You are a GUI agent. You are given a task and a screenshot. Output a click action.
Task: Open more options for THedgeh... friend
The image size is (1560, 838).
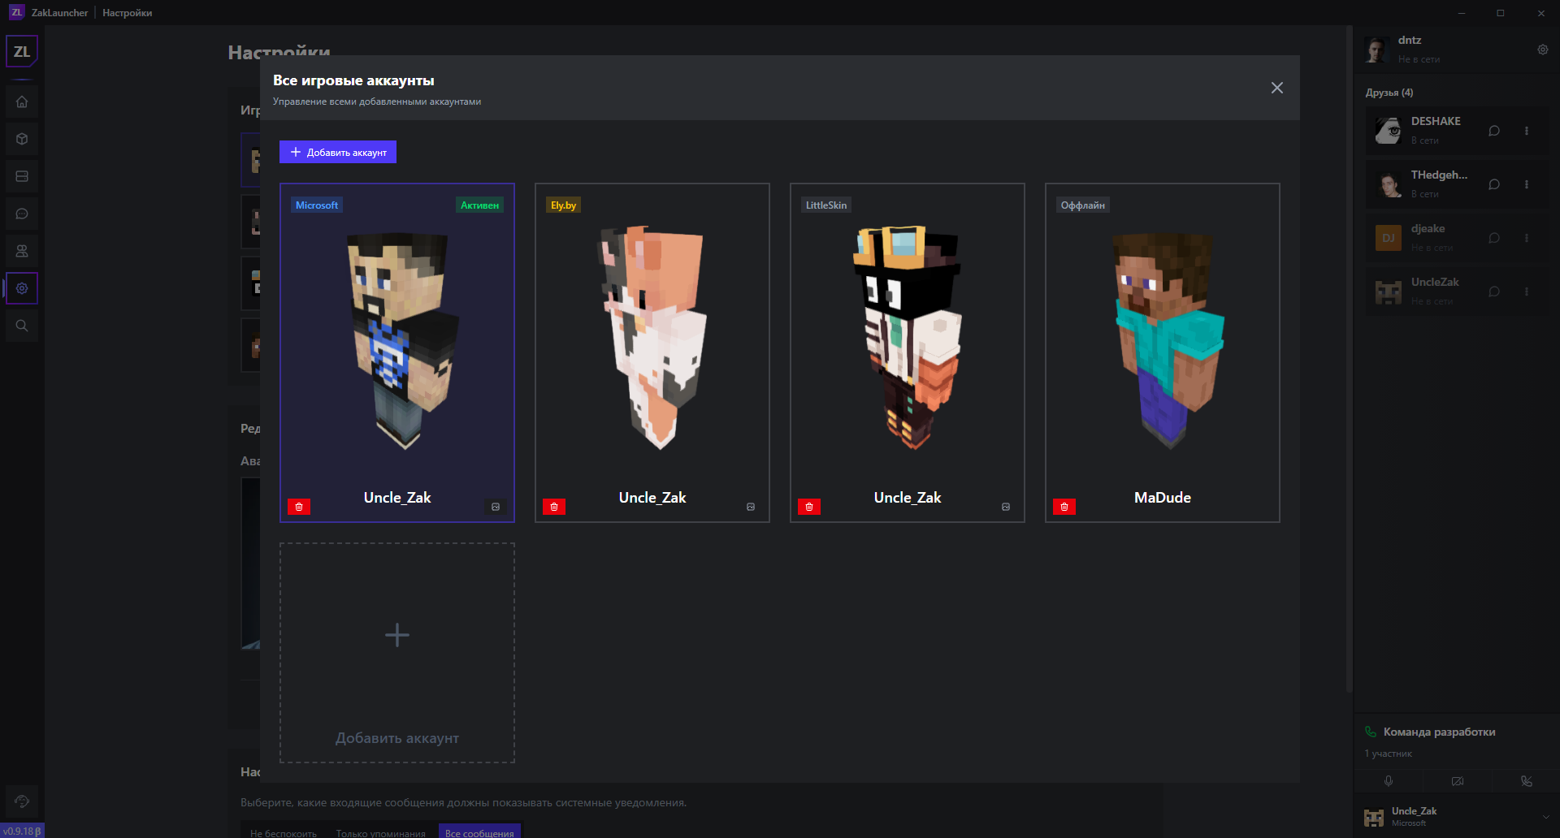1527,184
